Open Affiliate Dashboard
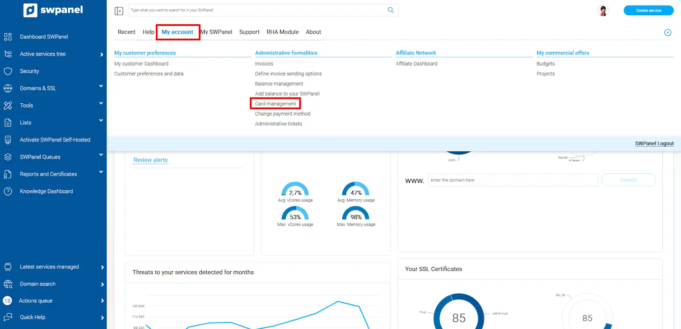The height and width of the screenshot is (329, 681). click(x=417, y=64)
